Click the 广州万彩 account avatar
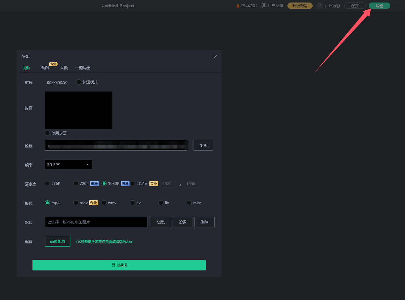Viewport: 405px width, 300px height. pyautogui.click(x=320, y=6)
